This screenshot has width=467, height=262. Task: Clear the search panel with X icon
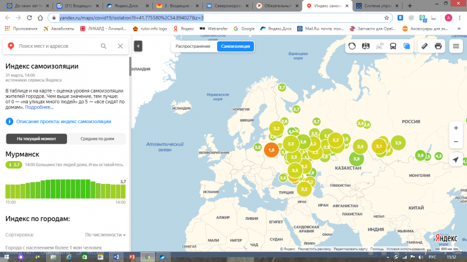120,46
